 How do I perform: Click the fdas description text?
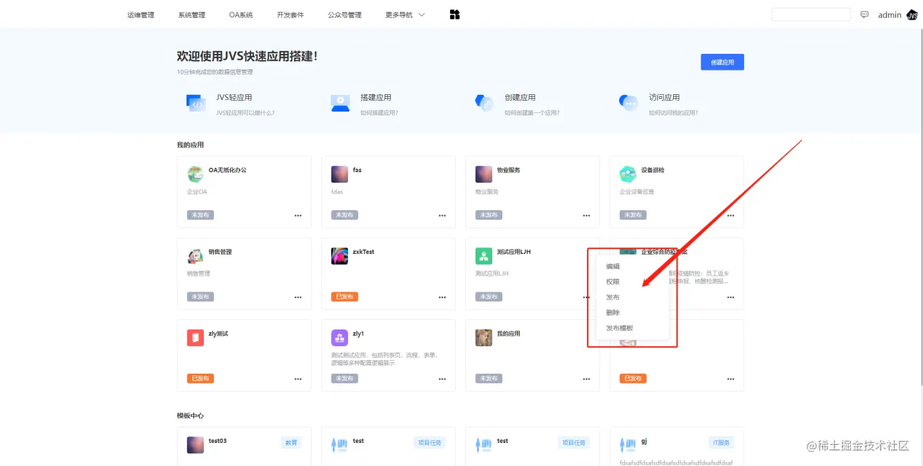[x=338, y=192]
